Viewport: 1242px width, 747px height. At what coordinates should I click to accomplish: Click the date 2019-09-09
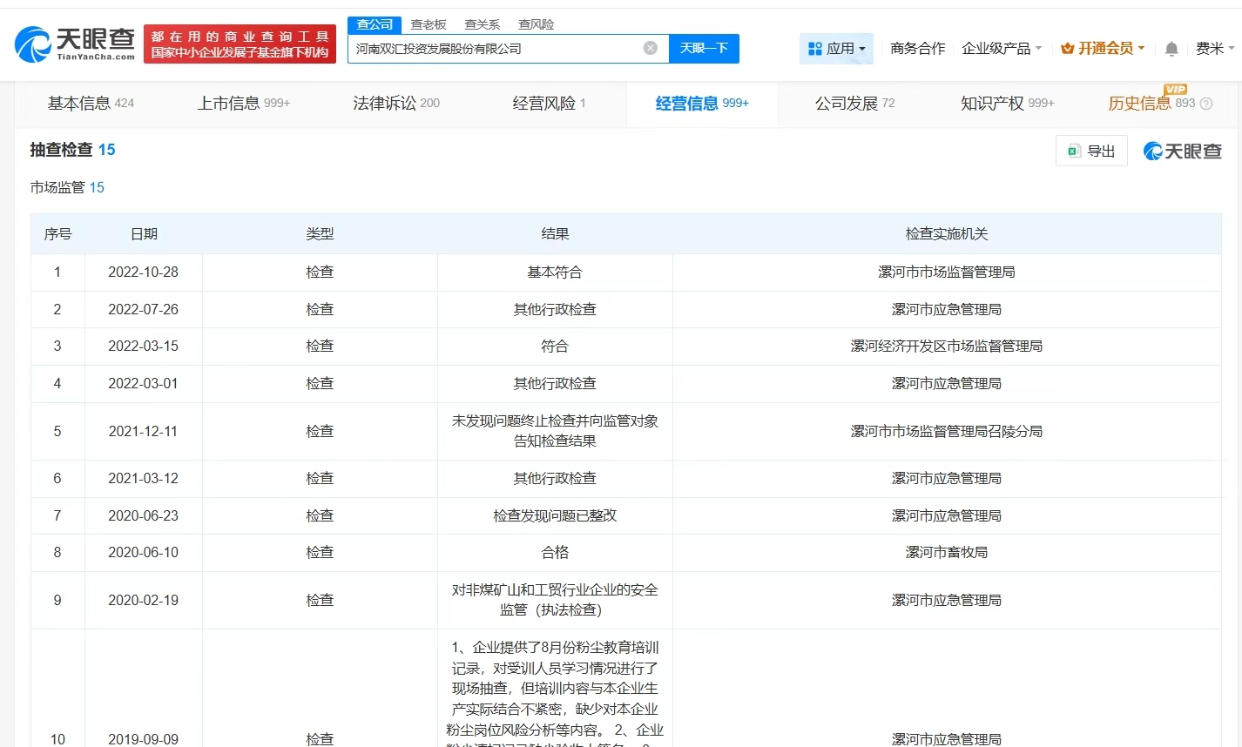(x=143, y=739)
